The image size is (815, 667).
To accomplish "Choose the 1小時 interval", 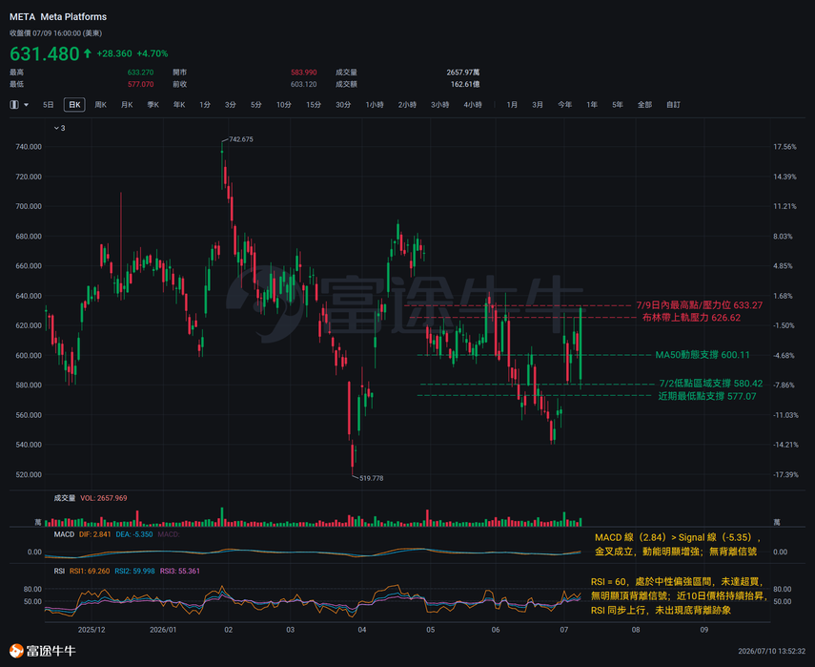I will [x=375, y=105].
